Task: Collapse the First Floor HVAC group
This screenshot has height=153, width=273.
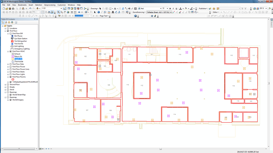Action: pyautogui.click(x=8, y=52)
